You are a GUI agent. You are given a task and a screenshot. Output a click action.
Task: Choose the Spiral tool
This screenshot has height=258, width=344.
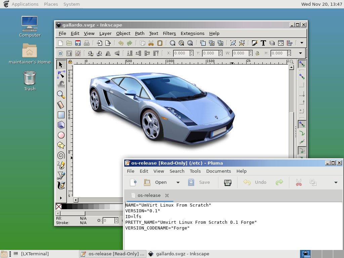(61, 155)
